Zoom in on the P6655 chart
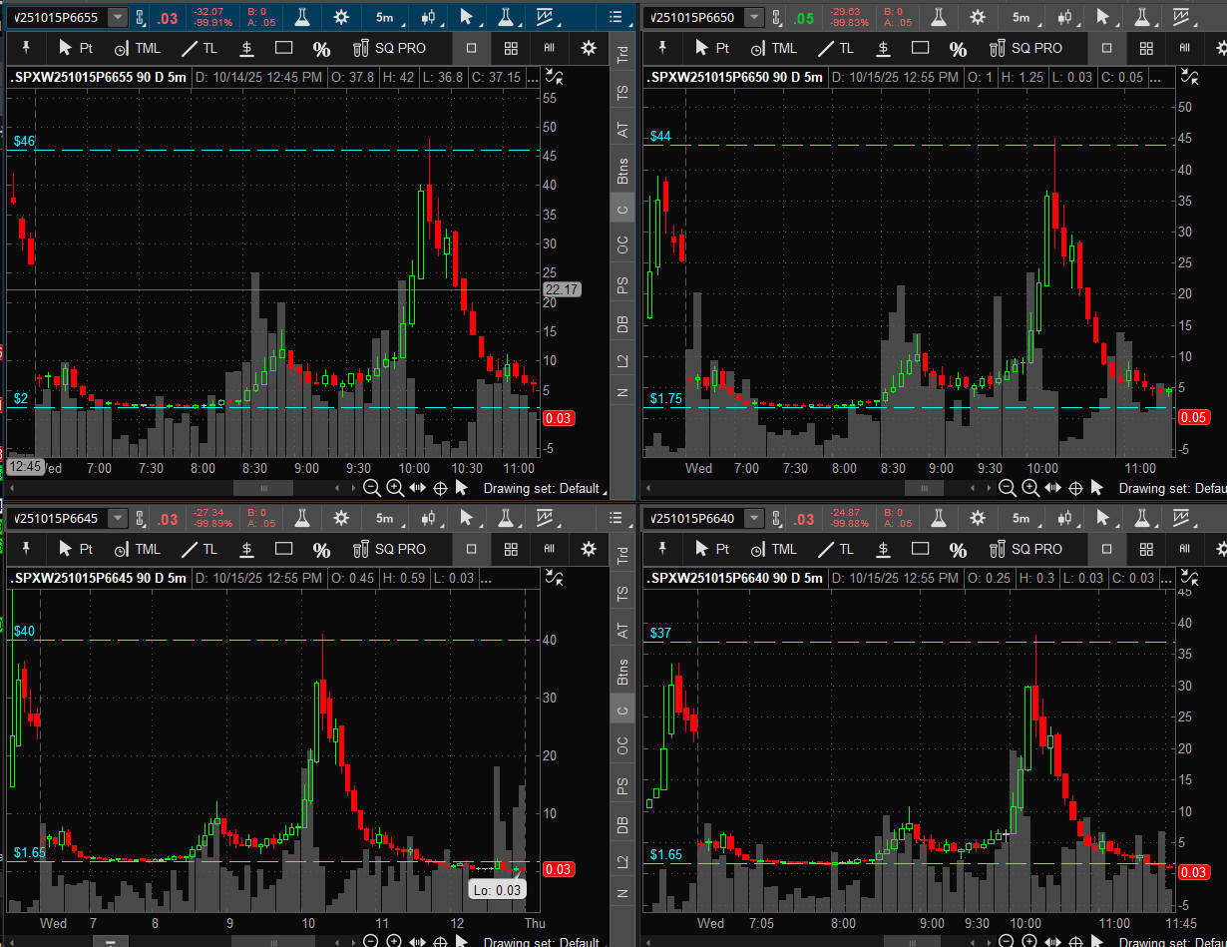Screen dimensions: 1227x947 coord(395,488)
